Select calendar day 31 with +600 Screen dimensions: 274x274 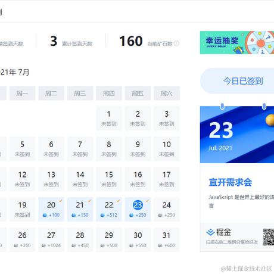(x=167, y=239)
